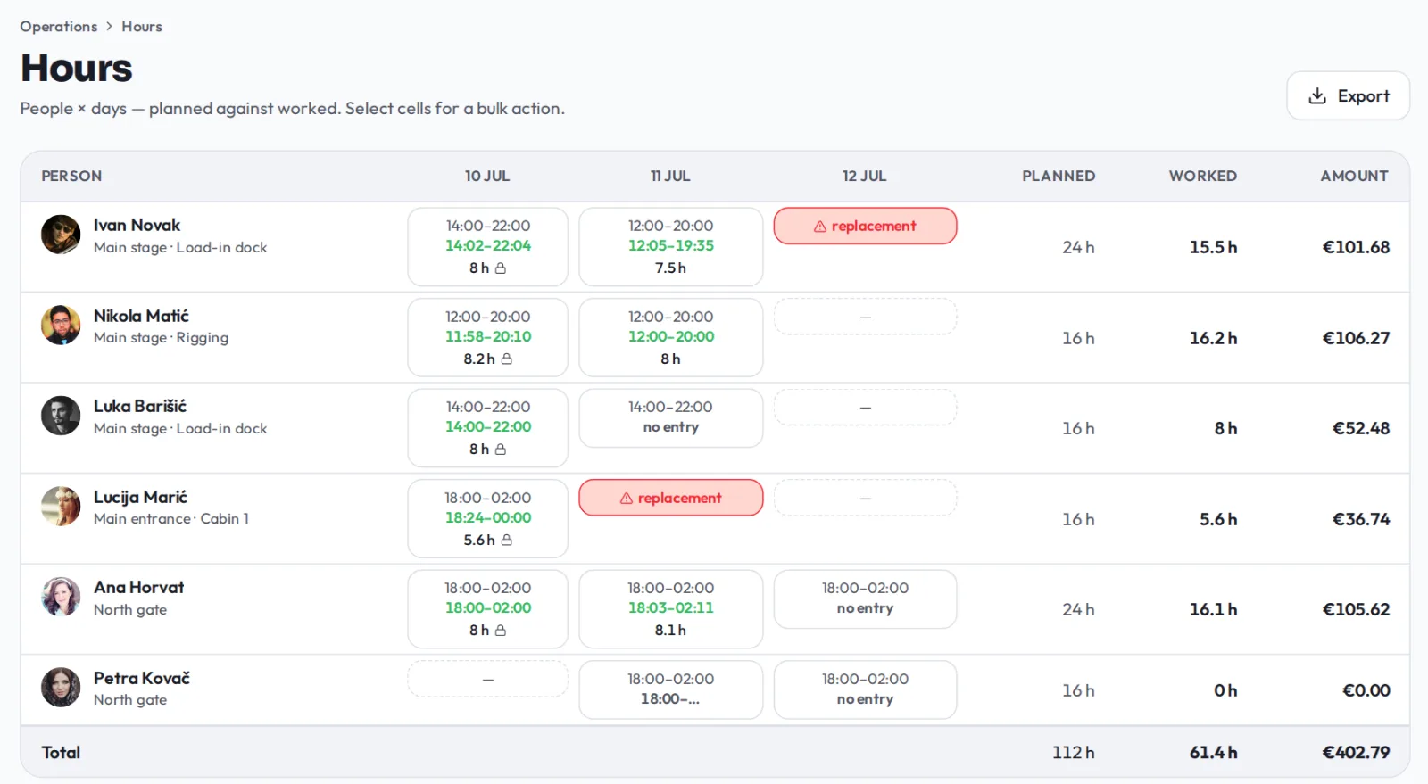
Task: Open Luka Barišić's avatar photo
Action: tap(61, 416)
